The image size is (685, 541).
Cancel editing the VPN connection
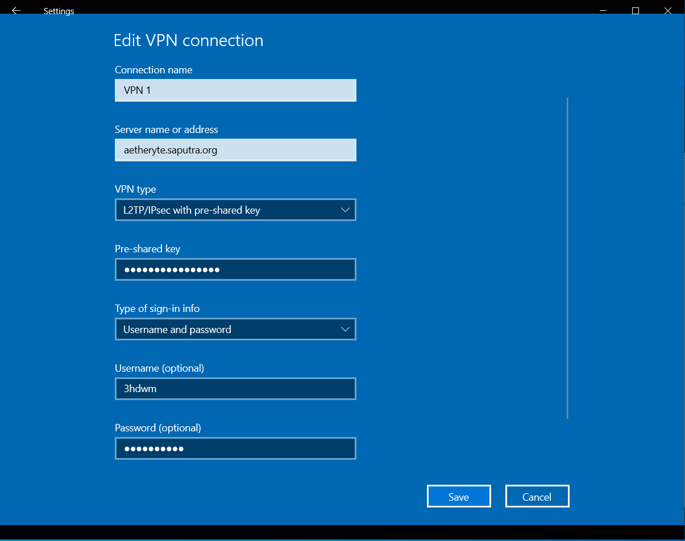tap(537, 496)
